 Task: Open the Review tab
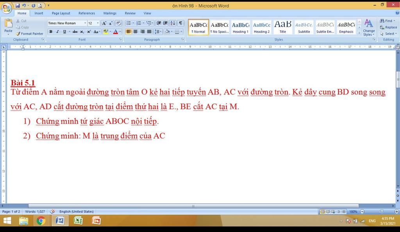point(130,13)
